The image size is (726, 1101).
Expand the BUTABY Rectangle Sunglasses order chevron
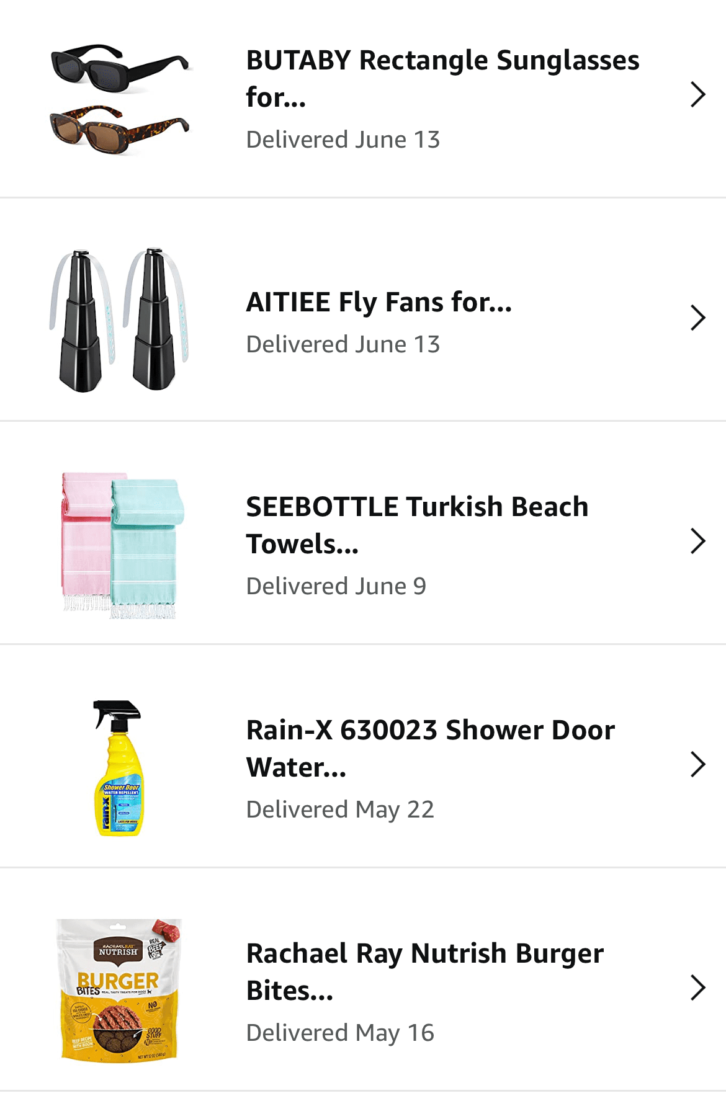coord(697,95)
